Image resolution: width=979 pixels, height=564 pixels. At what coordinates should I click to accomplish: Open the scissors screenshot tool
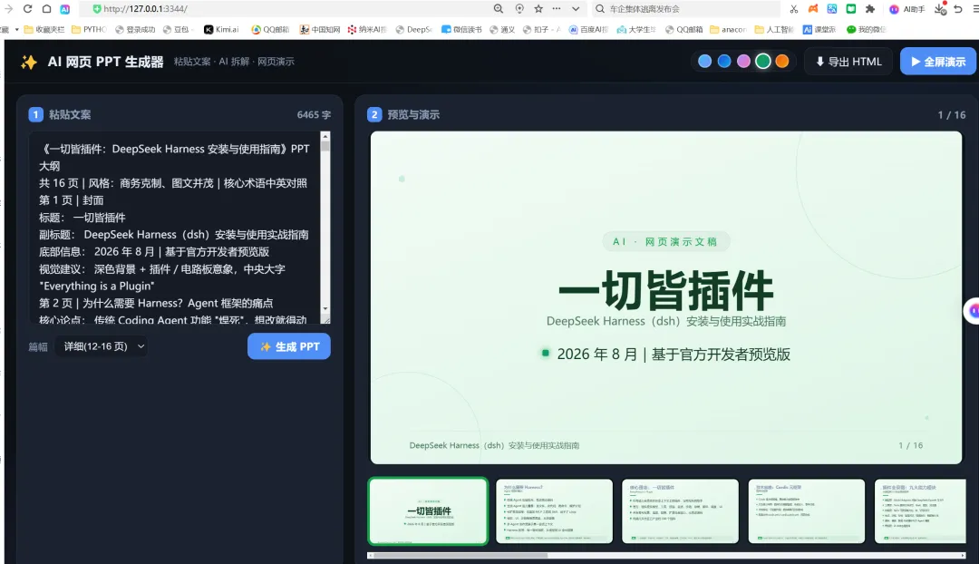(x=793, y=9)
